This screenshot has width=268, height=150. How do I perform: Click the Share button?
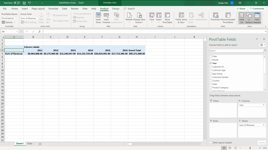coord(241,9)
